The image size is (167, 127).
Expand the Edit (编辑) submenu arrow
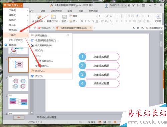click(x=27, y=15)
